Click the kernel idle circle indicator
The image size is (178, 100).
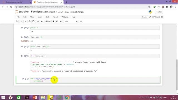click(x=162, y=17)
